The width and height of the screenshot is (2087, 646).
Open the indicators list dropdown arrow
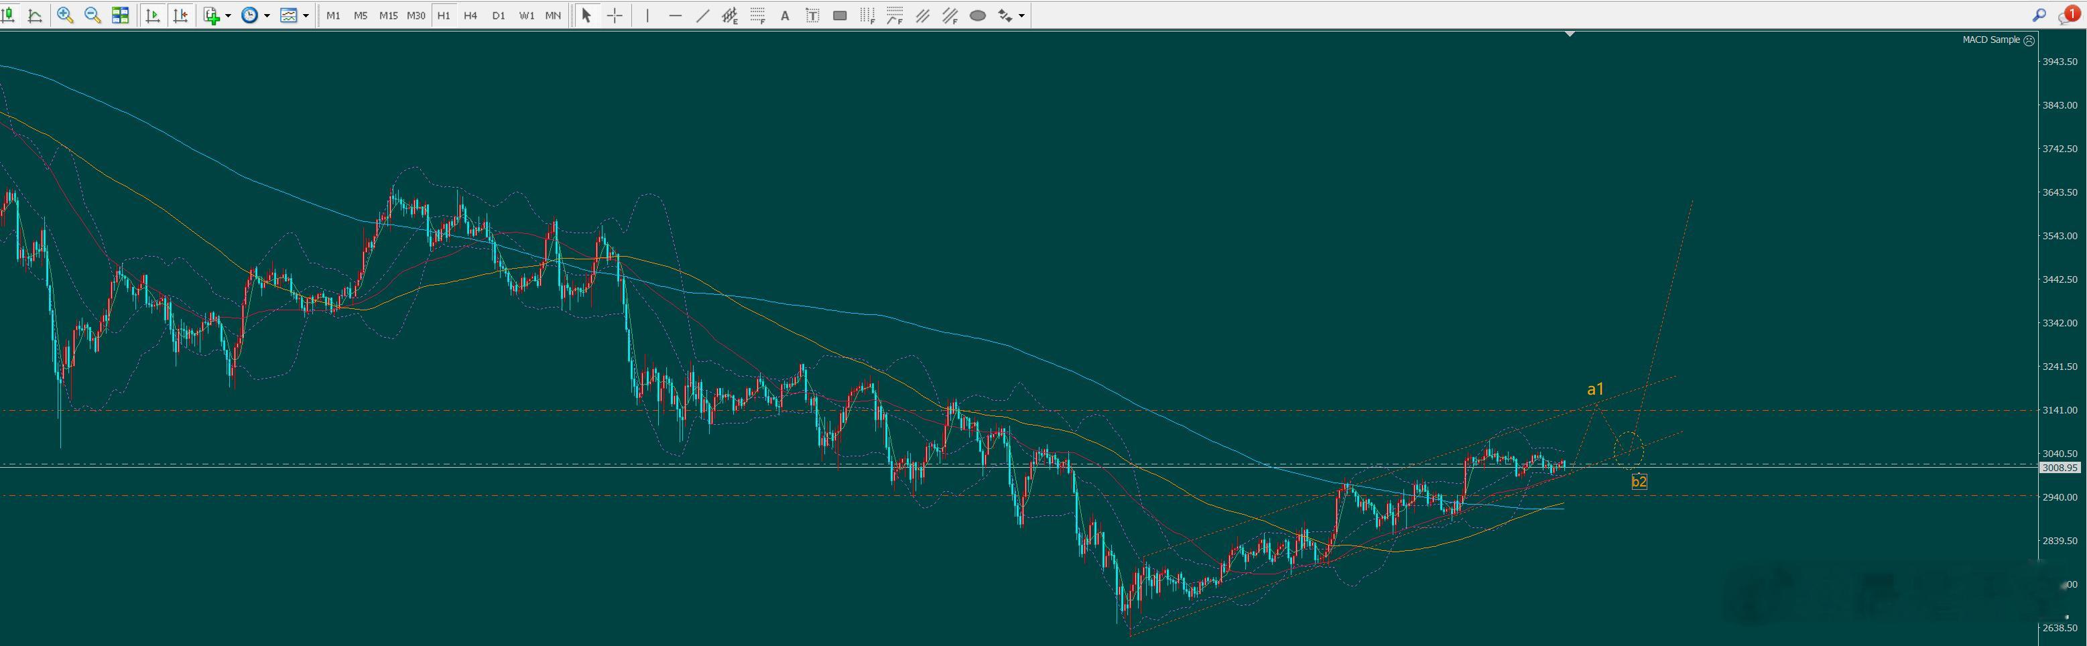click(228, 15)
